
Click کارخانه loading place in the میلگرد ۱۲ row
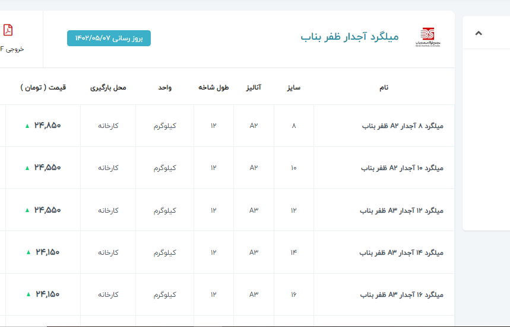(108, 210)
